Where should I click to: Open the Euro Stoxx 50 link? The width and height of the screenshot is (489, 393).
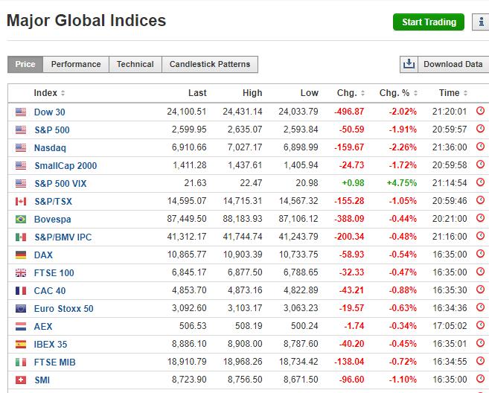tap(64, 309)
